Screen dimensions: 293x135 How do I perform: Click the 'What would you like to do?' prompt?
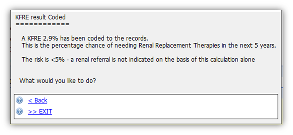pos(58,81)
